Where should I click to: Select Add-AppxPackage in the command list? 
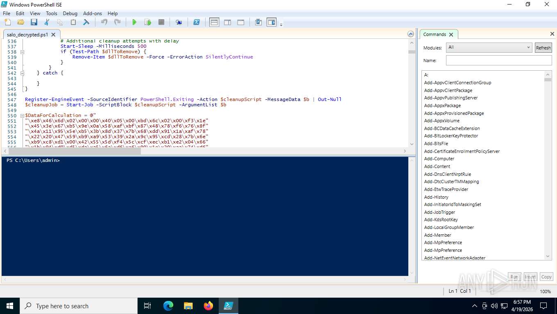(x=442, y=105)
